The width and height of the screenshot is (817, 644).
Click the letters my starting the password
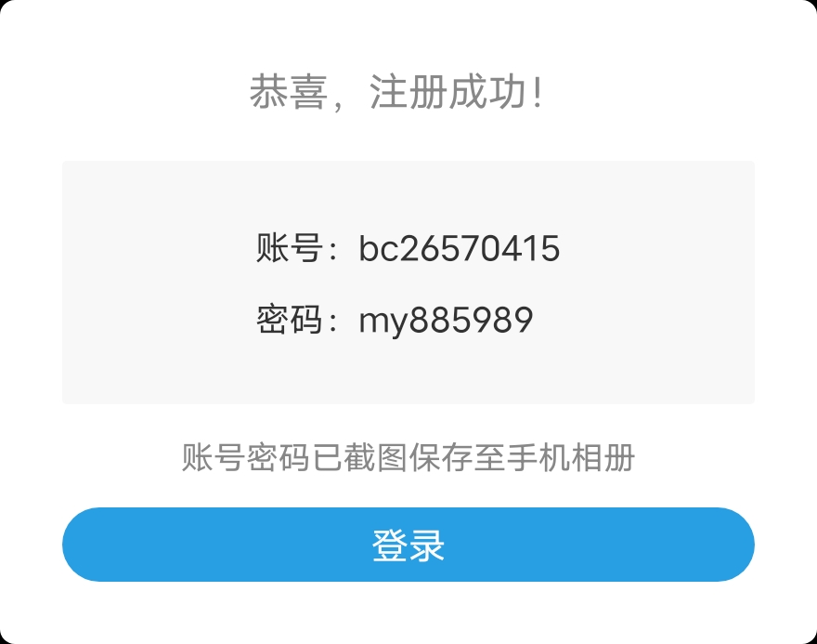tap(383, 322)
